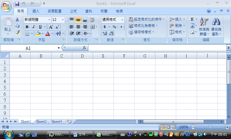The image size is (231, 139).
Task: Cut selection with the scissors icon
Action: (x=17, y=20)
